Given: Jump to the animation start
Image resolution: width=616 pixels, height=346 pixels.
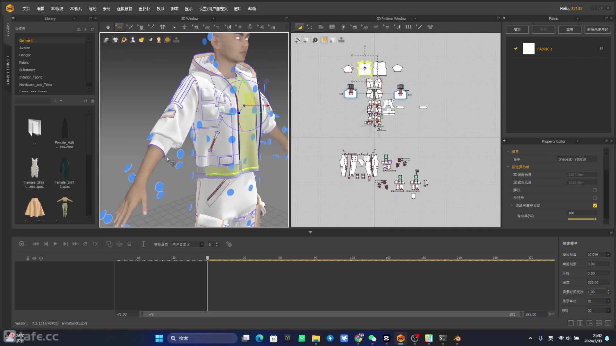Looking at the screenshot, I should 36,244.
